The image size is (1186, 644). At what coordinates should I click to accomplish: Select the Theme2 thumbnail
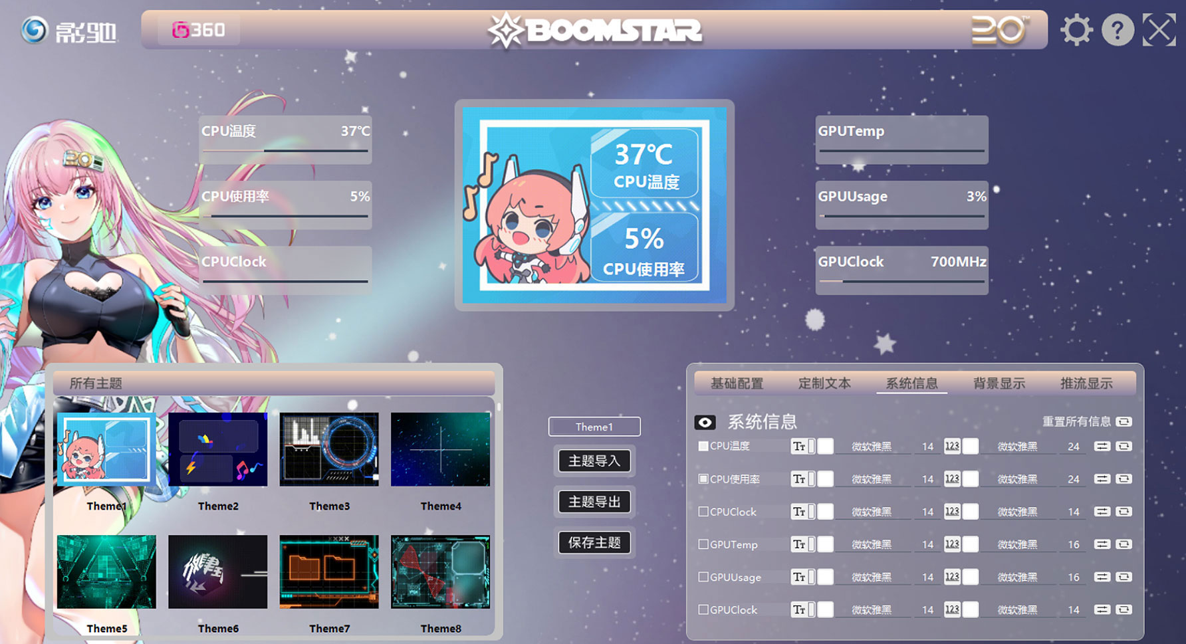click(218, 449)
